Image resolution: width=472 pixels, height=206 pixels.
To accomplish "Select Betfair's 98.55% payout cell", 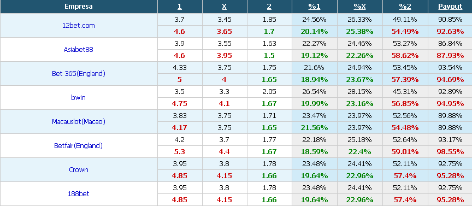I will (x=450, y=152).
